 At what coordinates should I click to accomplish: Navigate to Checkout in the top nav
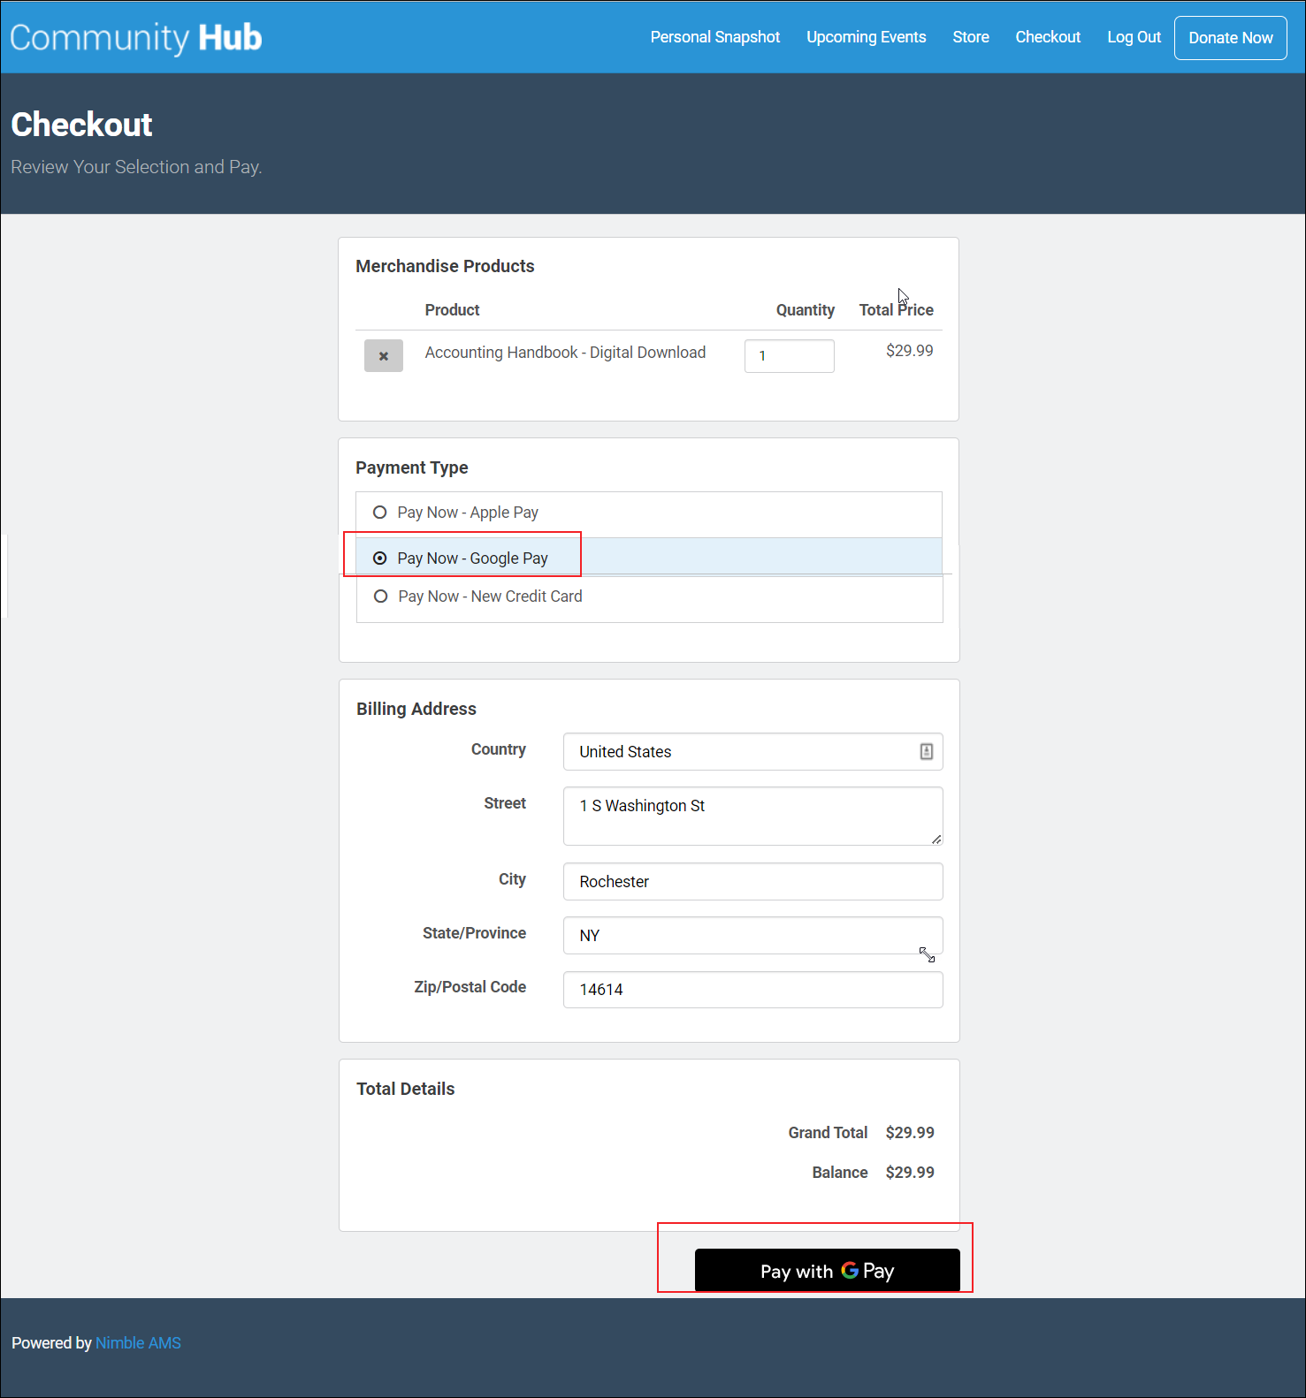coord(1048,37)
